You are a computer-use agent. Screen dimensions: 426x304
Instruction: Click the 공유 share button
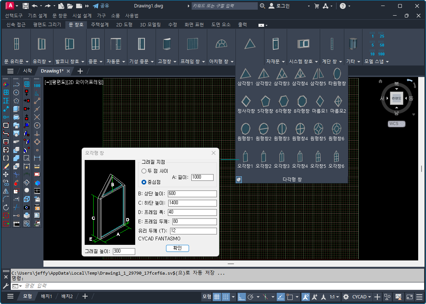101,6
